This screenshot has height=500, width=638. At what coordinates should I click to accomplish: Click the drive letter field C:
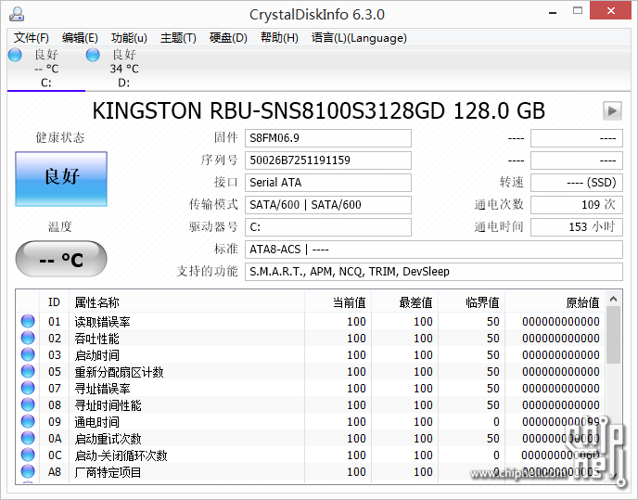click(328, 227)
